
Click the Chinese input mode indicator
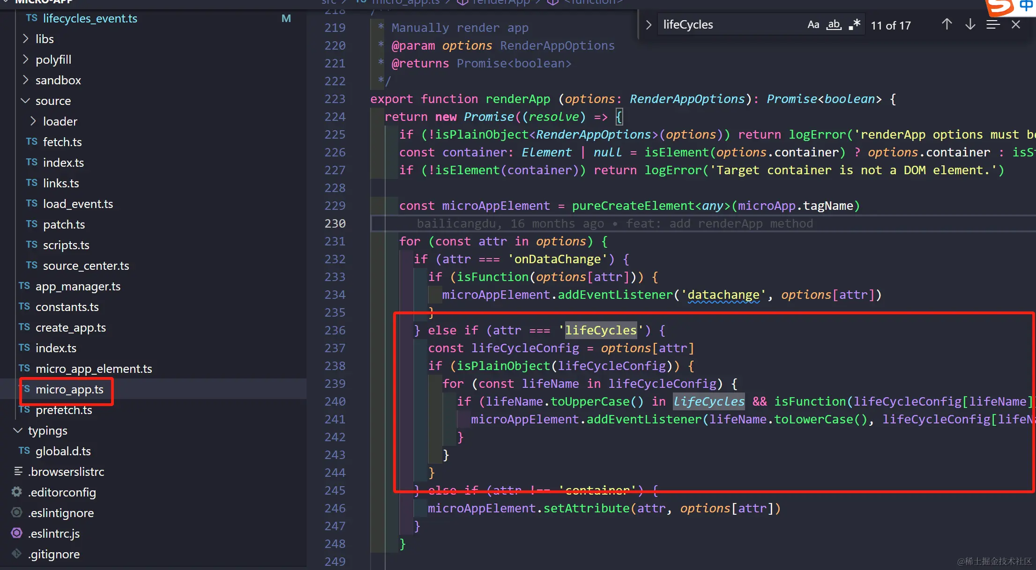click(1026, 6)
